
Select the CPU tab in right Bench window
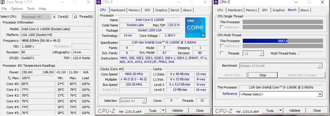click(220, 10)
